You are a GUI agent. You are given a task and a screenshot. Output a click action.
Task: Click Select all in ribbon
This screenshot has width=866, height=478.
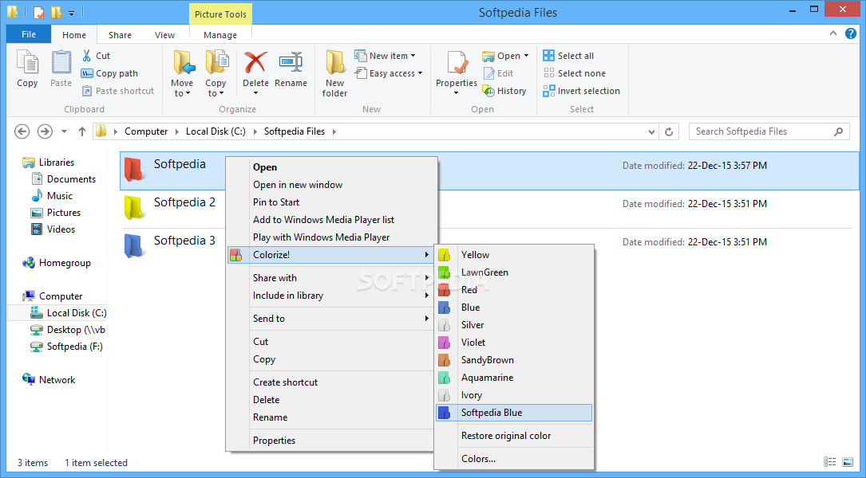coord(568,56)
